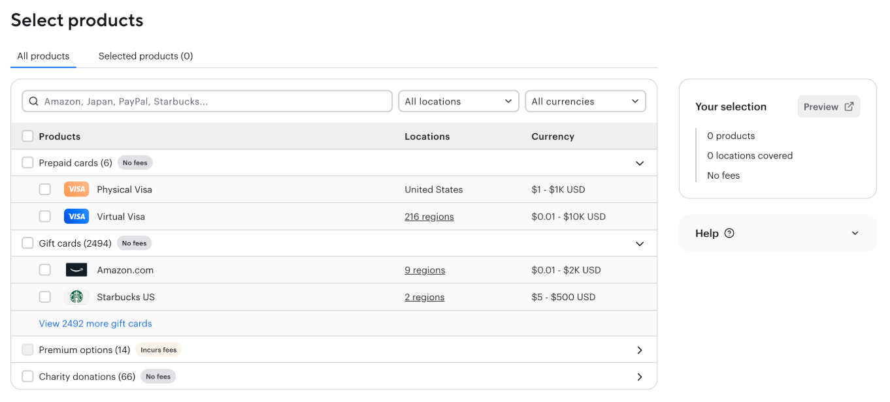Open the 216 regions link for Virtual Visa
The height and width of the screenshot is (402, 890).
(429, 217)
